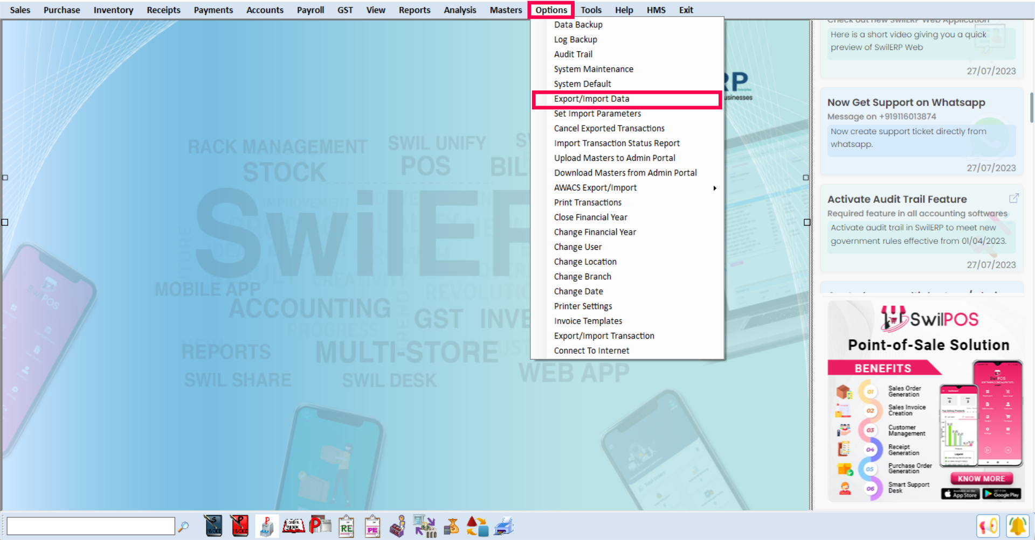Open the Sales Invoice (S) toolbar icon
The image size is (1035, 540).
pos(213,526)
